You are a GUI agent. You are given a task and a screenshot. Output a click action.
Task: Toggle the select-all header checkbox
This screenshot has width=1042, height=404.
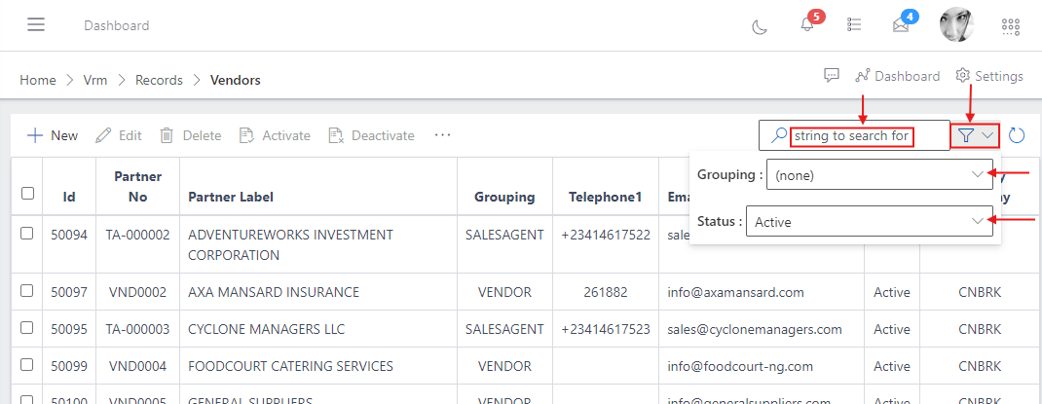27,194
